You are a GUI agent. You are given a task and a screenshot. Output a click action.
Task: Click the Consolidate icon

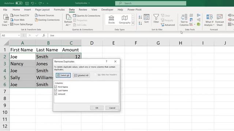pyautogui.click(x=199, y=15)
